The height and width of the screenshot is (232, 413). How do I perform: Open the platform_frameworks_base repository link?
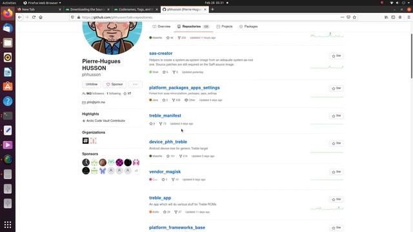point(177,227)
